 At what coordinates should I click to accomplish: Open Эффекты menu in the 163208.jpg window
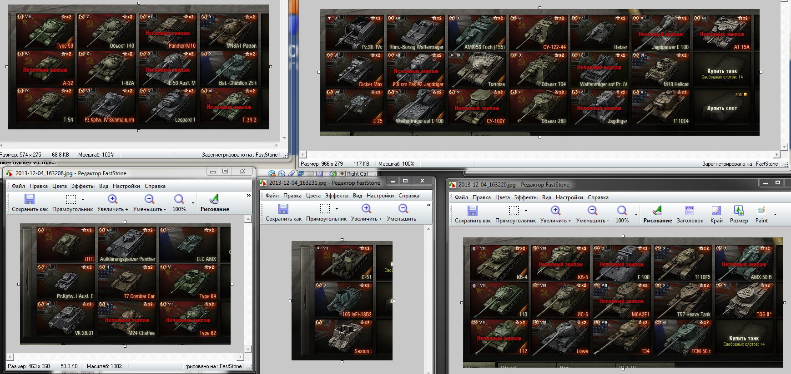tap(83, 186)
